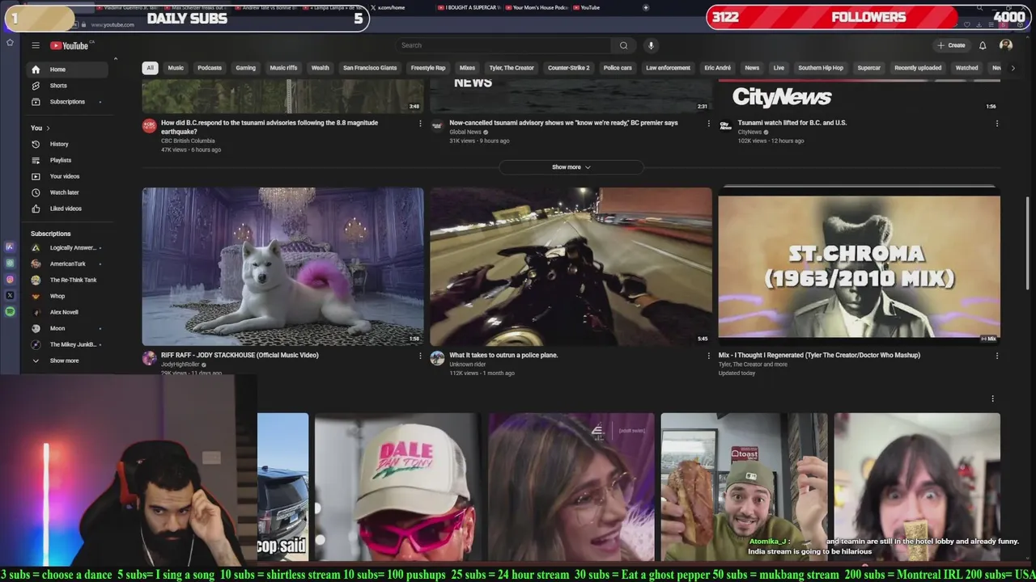Screen dimensions: 1036x582
Task: Open the Dale hat Shorts thumbnail
Action: pyautogui.click(x=397, y=487)
